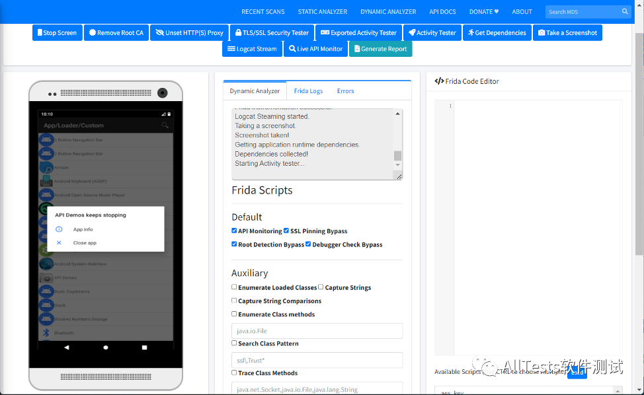Click the log textarea scroll down arrow

[397, 165]
